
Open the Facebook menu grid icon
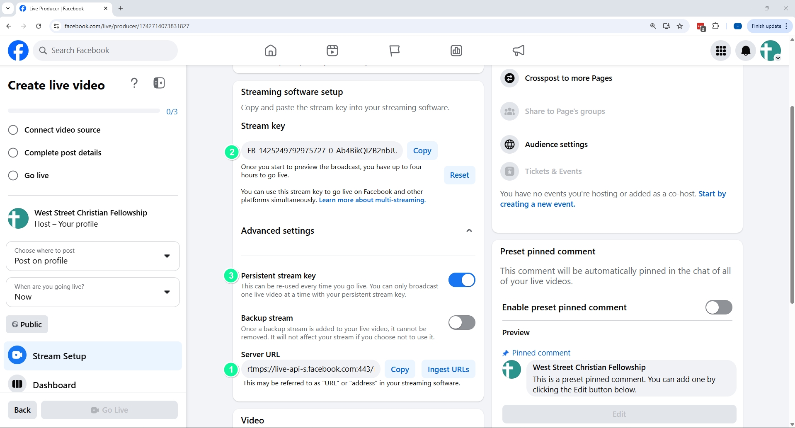[721, 51]
